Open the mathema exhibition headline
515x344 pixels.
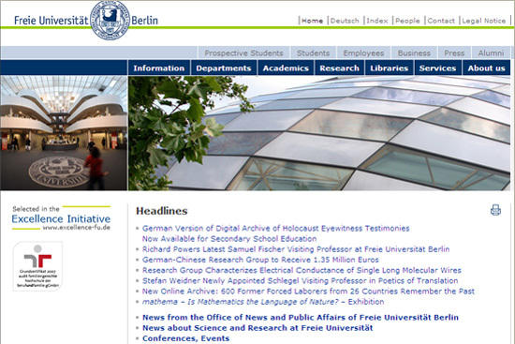[263, 302]
